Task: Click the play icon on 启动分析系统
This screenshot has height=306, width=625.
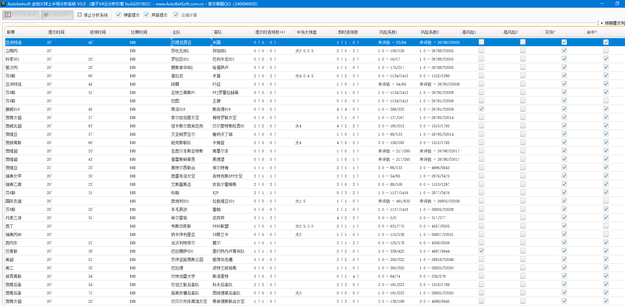Action: 8,15
